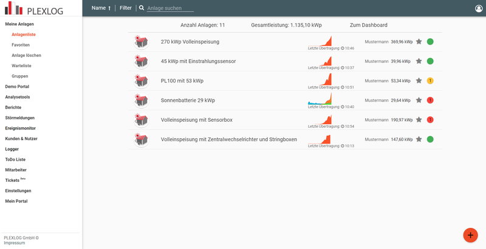Viewport: 486px width, 249px height.
Task: Click house icon of Volleinspeisung mit Sensorbox
Action: tap(142, 120)
